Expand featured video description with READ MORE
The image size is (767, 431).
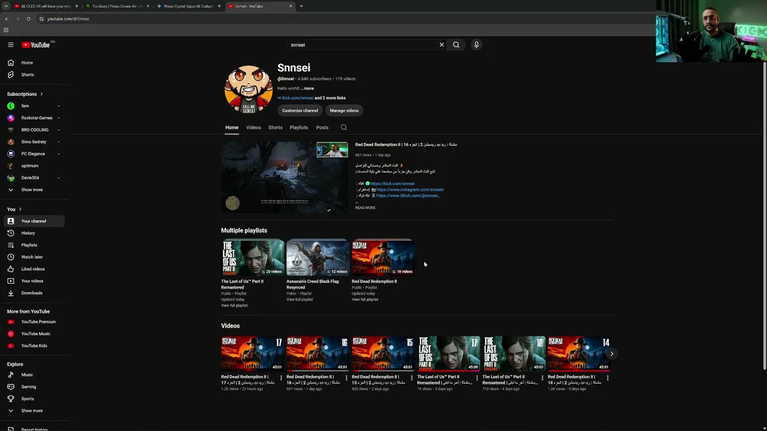366,208
